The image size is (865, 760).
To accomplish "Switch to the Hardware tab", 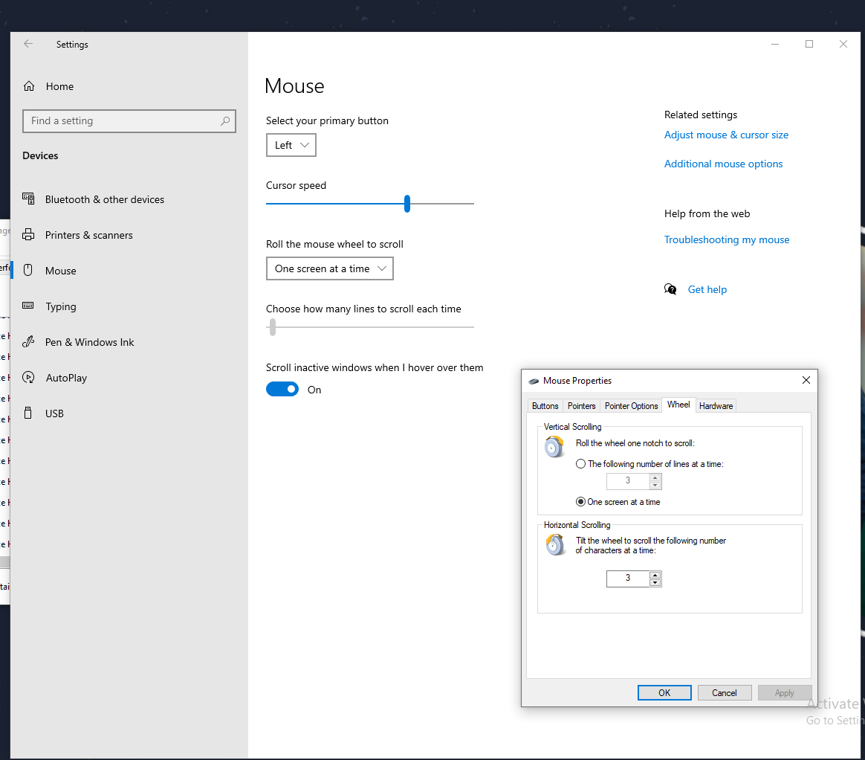I will point(716,406).
